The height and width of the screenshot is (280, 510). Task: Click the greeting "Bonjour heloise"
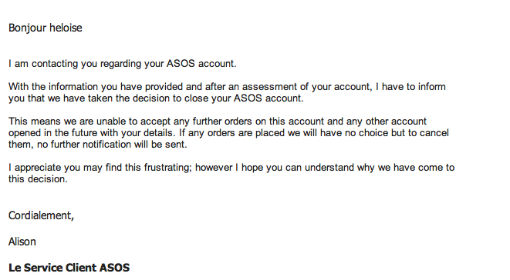pyautogui.click(x=46, y=28)
